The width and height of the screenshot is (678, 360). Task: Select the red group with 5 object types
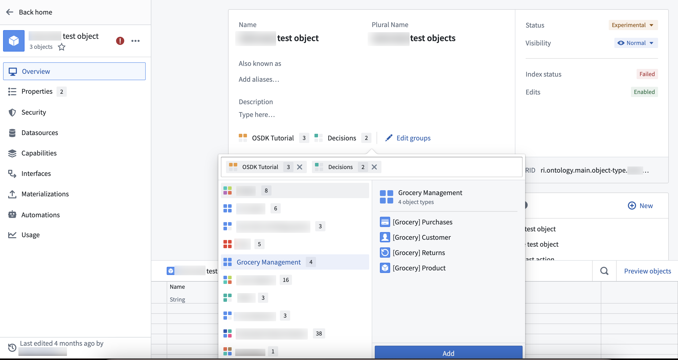[295, 244]
